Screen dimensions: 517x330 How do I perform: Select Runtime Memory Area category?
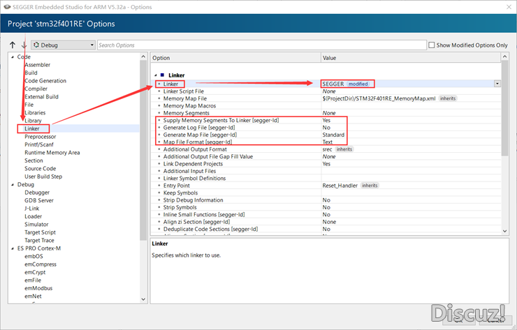pos(52,153)
